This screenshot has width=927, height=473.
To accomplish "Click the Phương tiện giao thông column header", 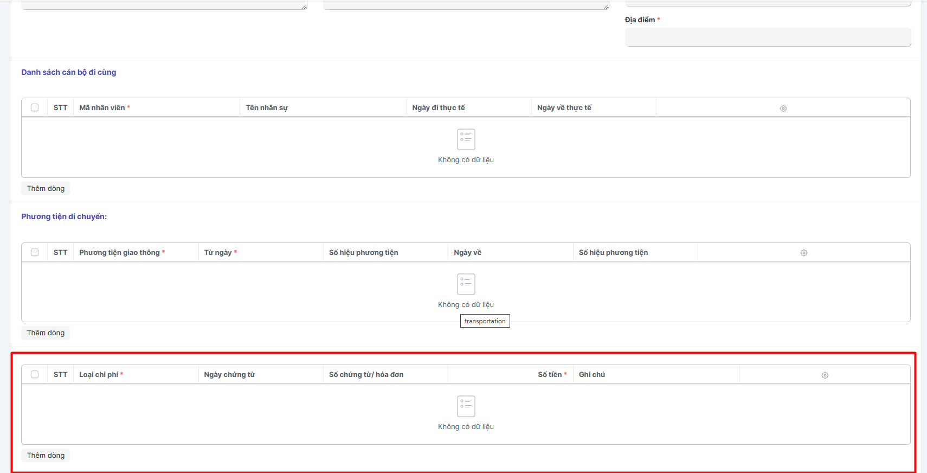I will pos(119,253).
